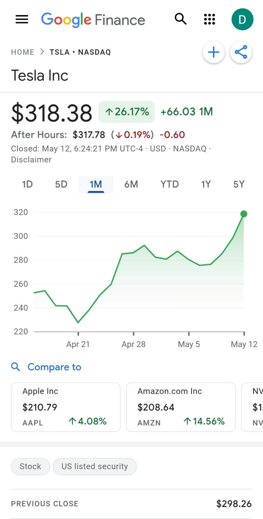
Task: Add Tesla to watchlist with plus button
Action: 214,52
